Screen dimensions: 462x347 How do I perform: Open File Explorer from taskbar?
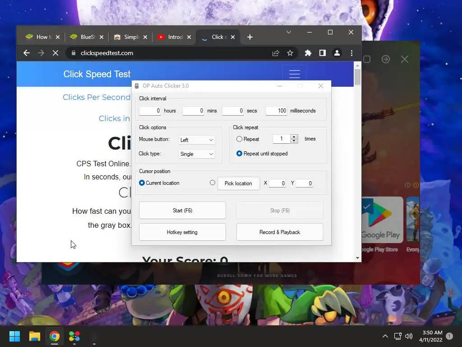click(x=34, y=336)
